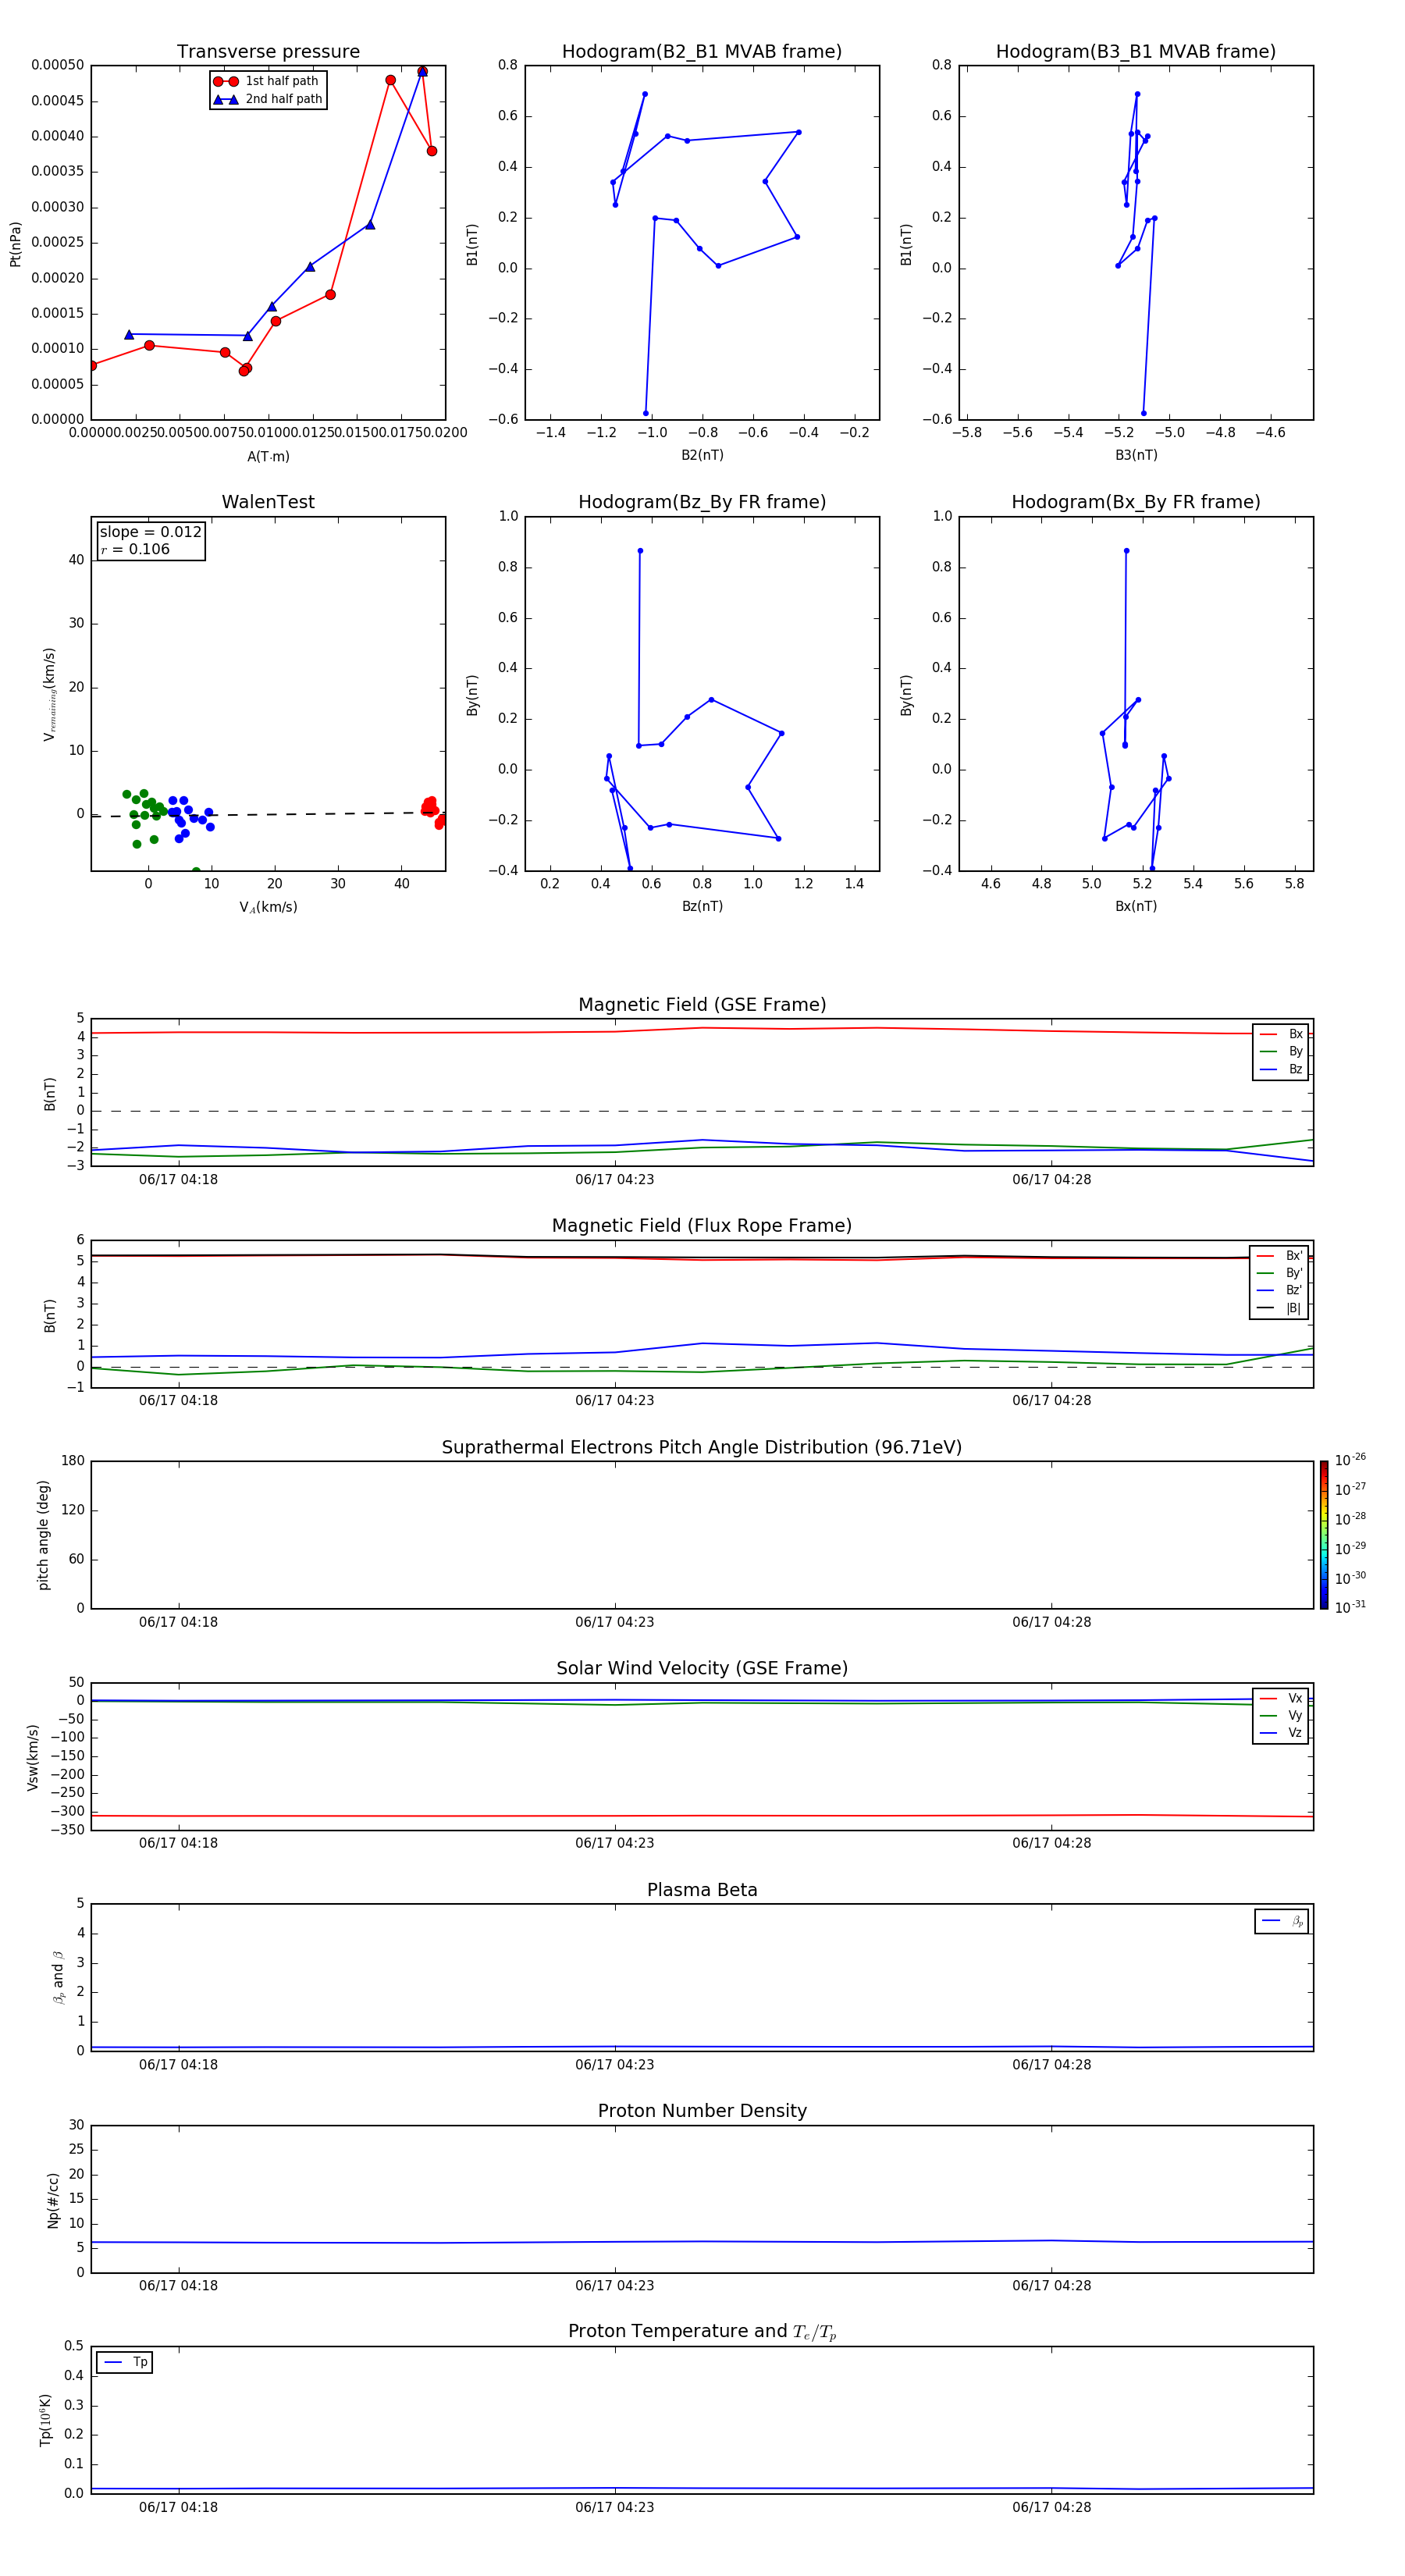Click the 'slope = 0.012' annotation
The image size is (1405, 2576).
click(150, 532)
